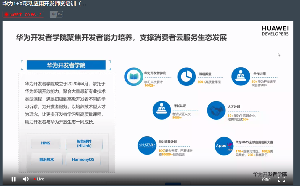Image resolution: width=300 pixels, height=186 pixels.
Task: Click the lecturer icon beside 合作讲师
Action: (241, 76)
